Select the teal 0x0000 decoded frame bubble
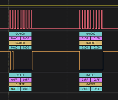The height and width of the screenshot is (100, 118). 91,34
